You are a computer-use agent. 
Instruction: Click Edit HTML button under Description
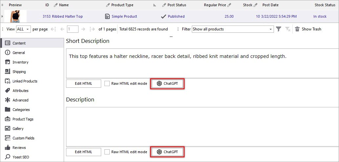point(83,152)
